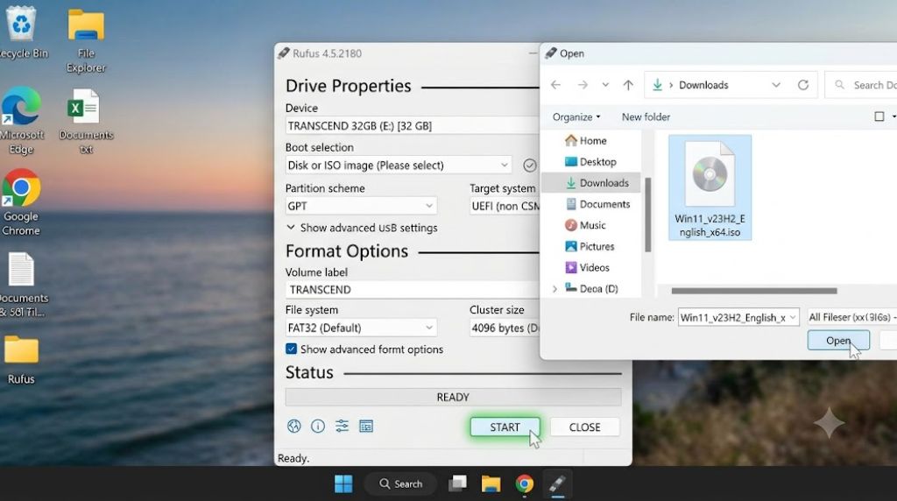Open Rufus about info icon
The width and height of the screenshot is (897, 501).
click(x=318, y=426)
